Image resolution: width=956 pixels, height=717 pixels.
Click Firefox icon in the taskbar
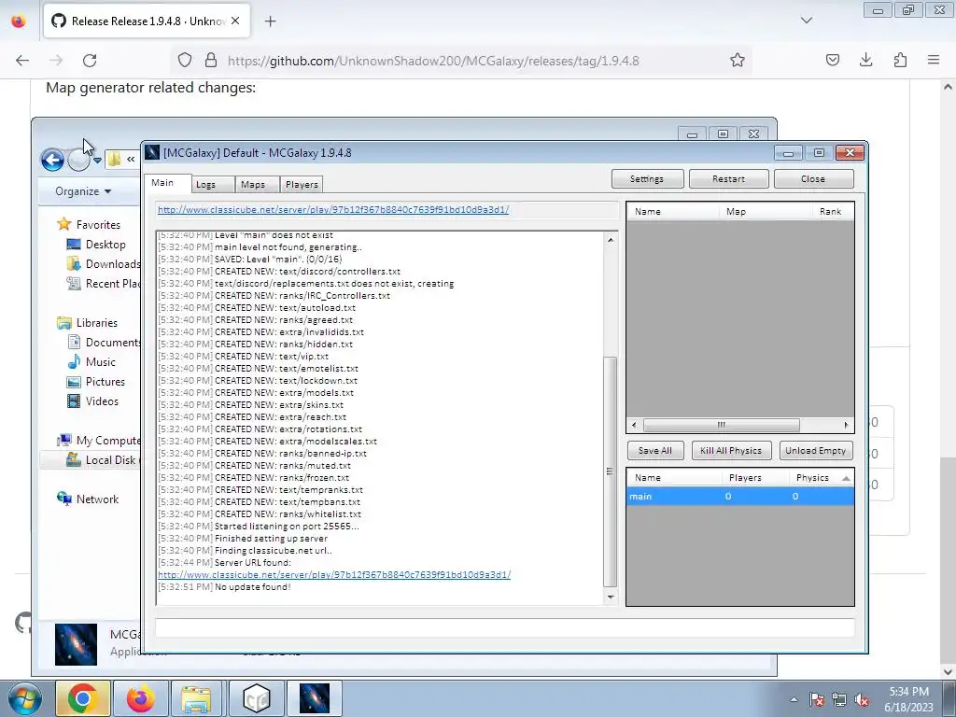tap(141, 698)
